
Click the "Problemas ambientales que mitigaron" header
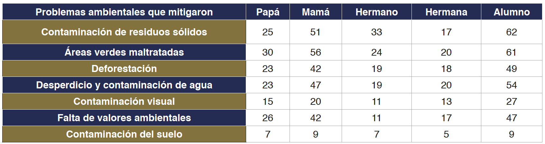(x=124, y=12)
